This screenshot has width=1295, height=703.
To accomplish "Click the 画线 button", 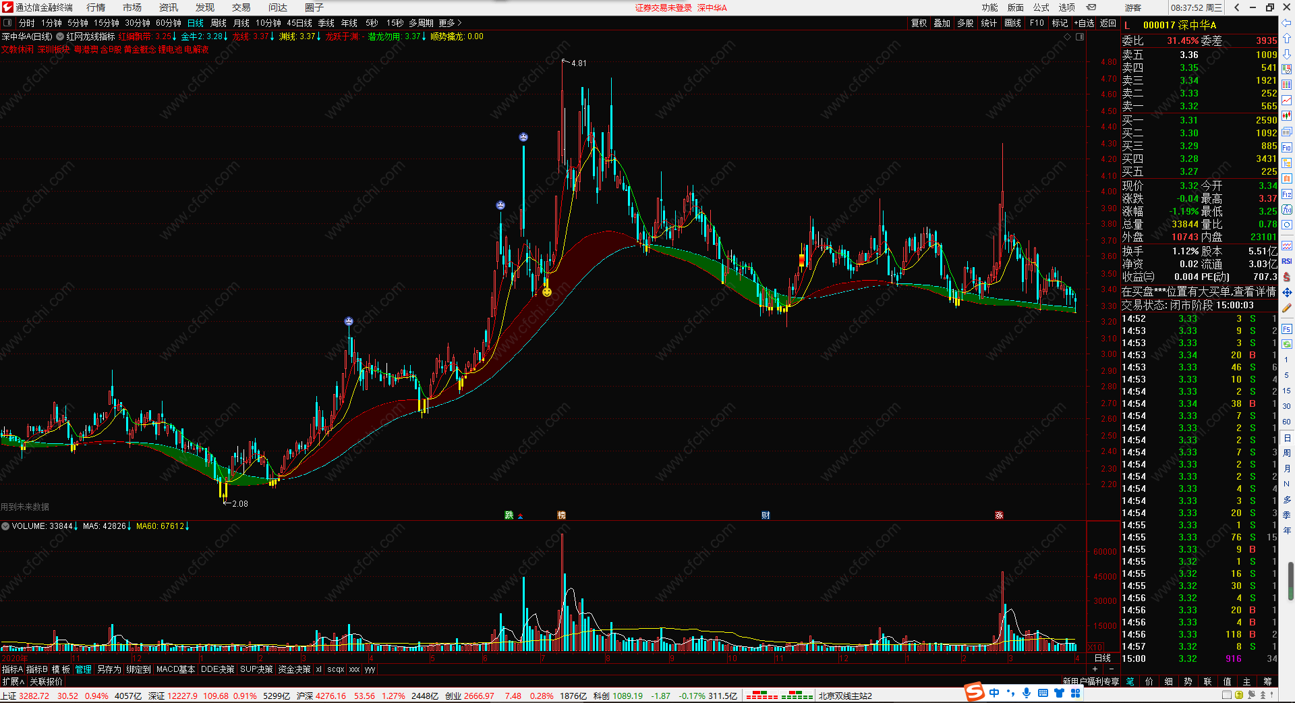I will coord(1012,23).
